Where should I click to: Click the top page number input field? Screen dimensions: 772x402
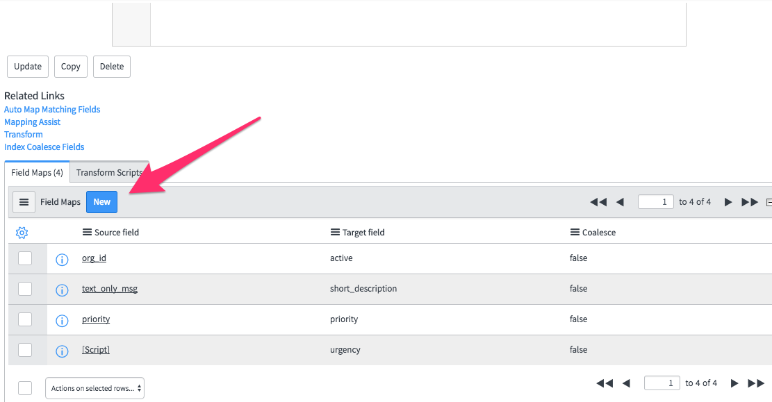point(655,202)
